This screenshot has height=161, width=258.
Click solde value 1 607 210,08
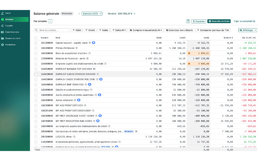tap(201, 59)
